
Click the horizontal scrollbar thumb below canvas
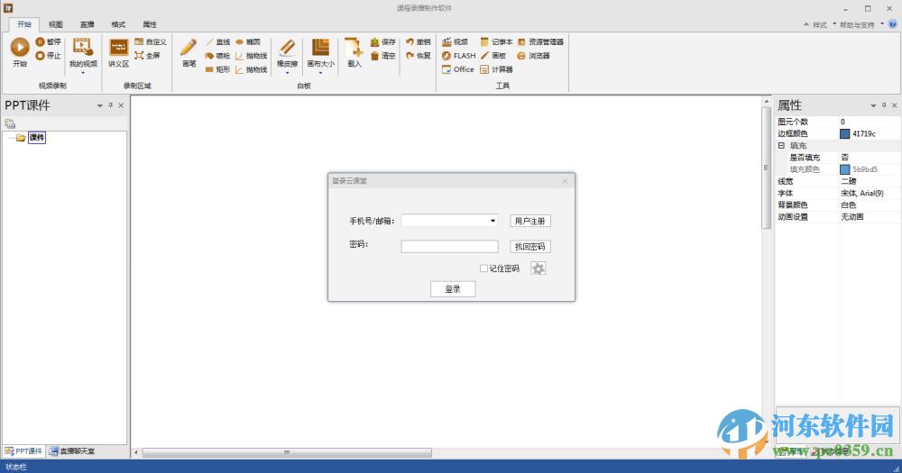coord(287,453)
